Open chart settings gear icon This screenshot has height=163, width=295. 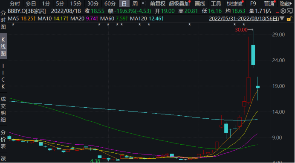point(283,11)
